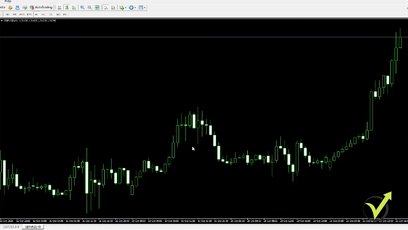Click the add Indicators icon
The width and height of the screenshot is (408, 230).
tap(121, 7)
